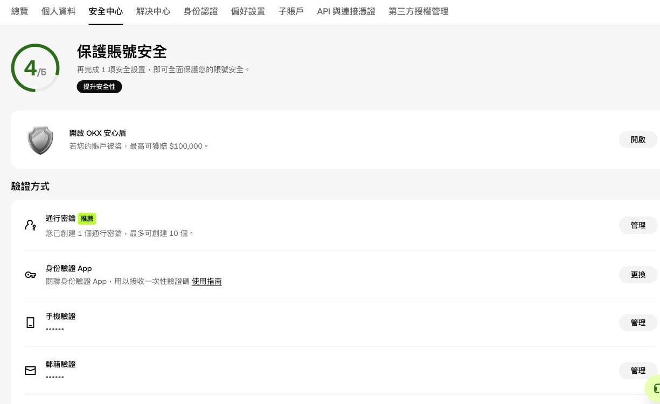
Task: Click the 身份驗證 App label
Action: pos(69,268)
